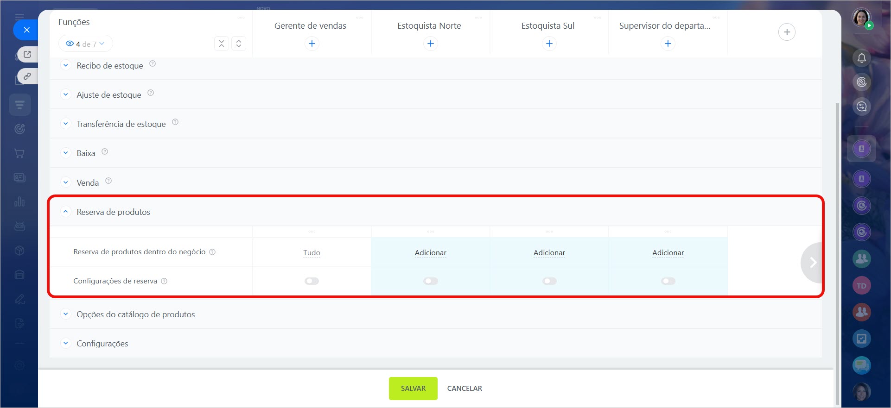The height and width of the screenshot is (408, 891).
Task: Collapse the Reserva de produtos section
Action: (x=66, y=212)
